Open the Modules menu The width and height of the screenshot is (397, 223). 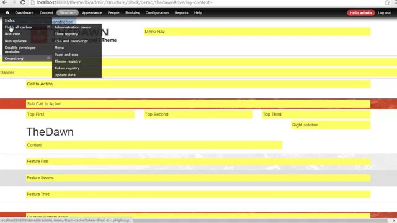(132, 13)
